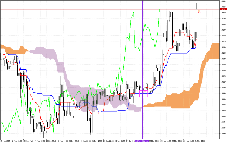The width and height of the screenshot is (229, 143).
Task: Click the 1.31150 price axis label
Action: click(x=223, y=82)
